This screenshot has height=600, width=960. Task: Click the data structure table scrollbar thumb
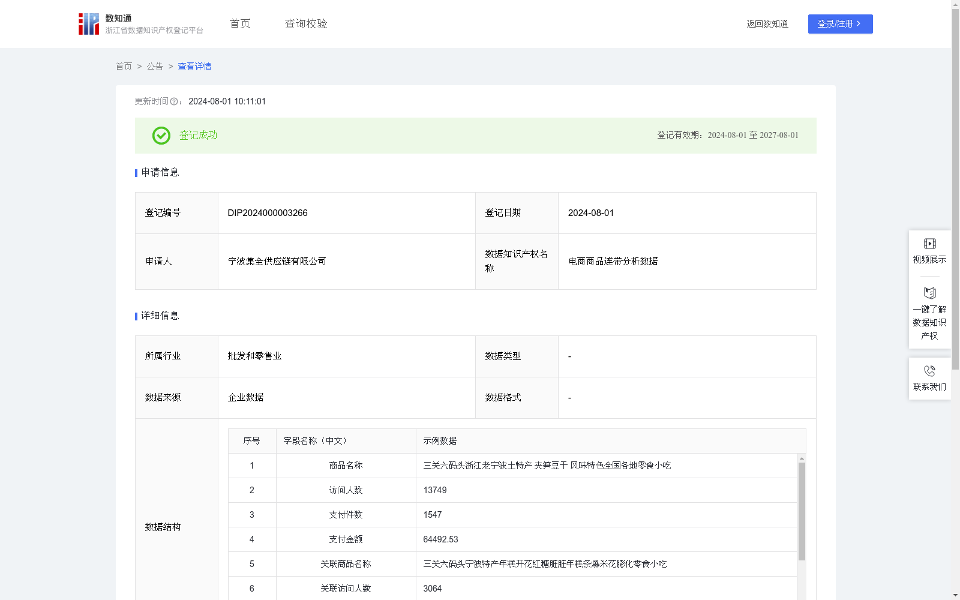coord(802,511)
